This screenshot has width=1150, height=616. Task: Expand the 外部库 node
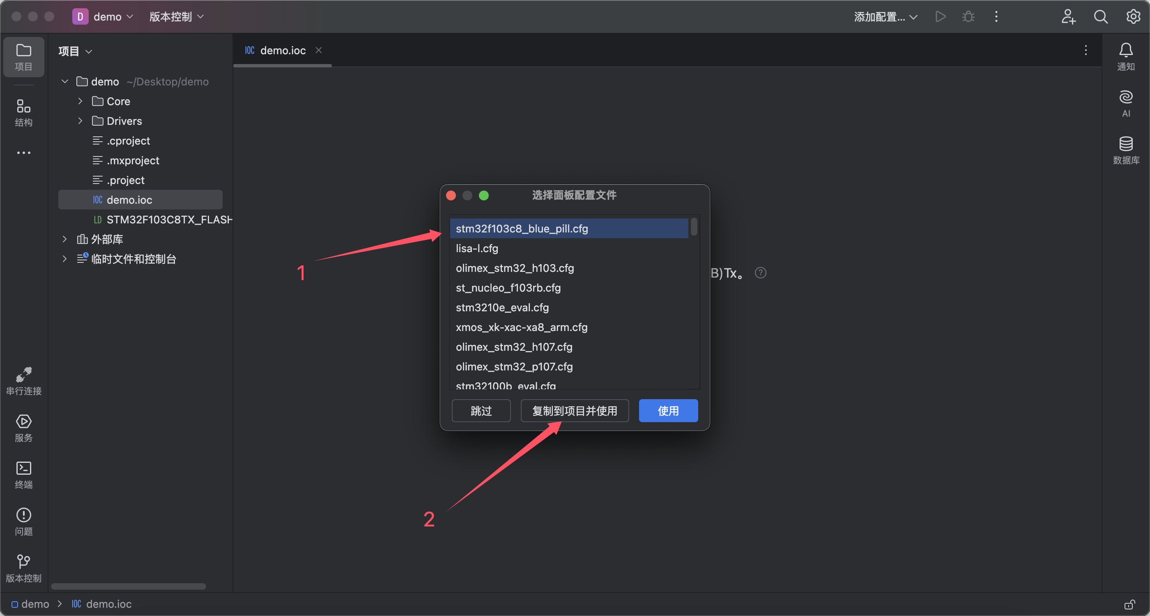pos(65,239)
